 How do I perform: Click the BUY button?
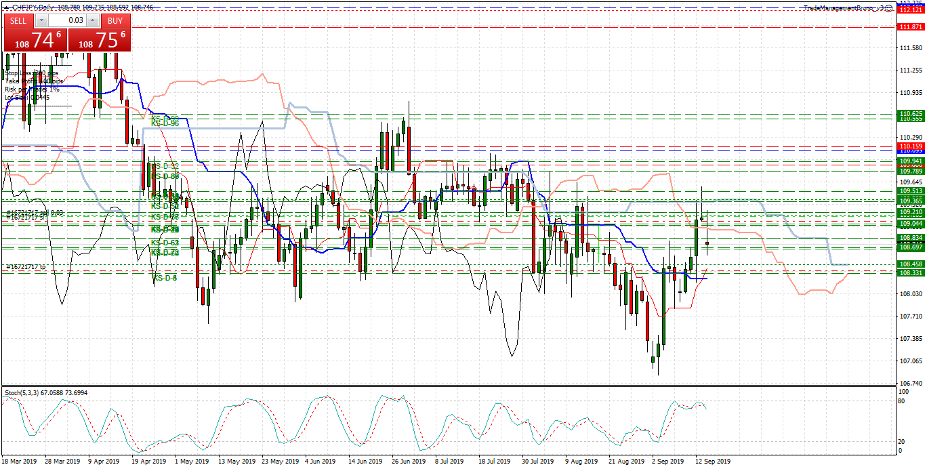coord(115,20)
